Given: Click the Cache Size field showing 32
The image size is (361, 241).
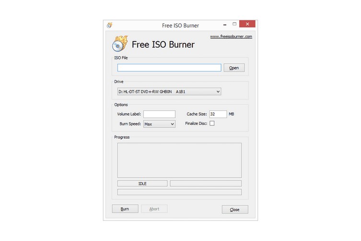Looking at the screenshot, I should 218,114.
